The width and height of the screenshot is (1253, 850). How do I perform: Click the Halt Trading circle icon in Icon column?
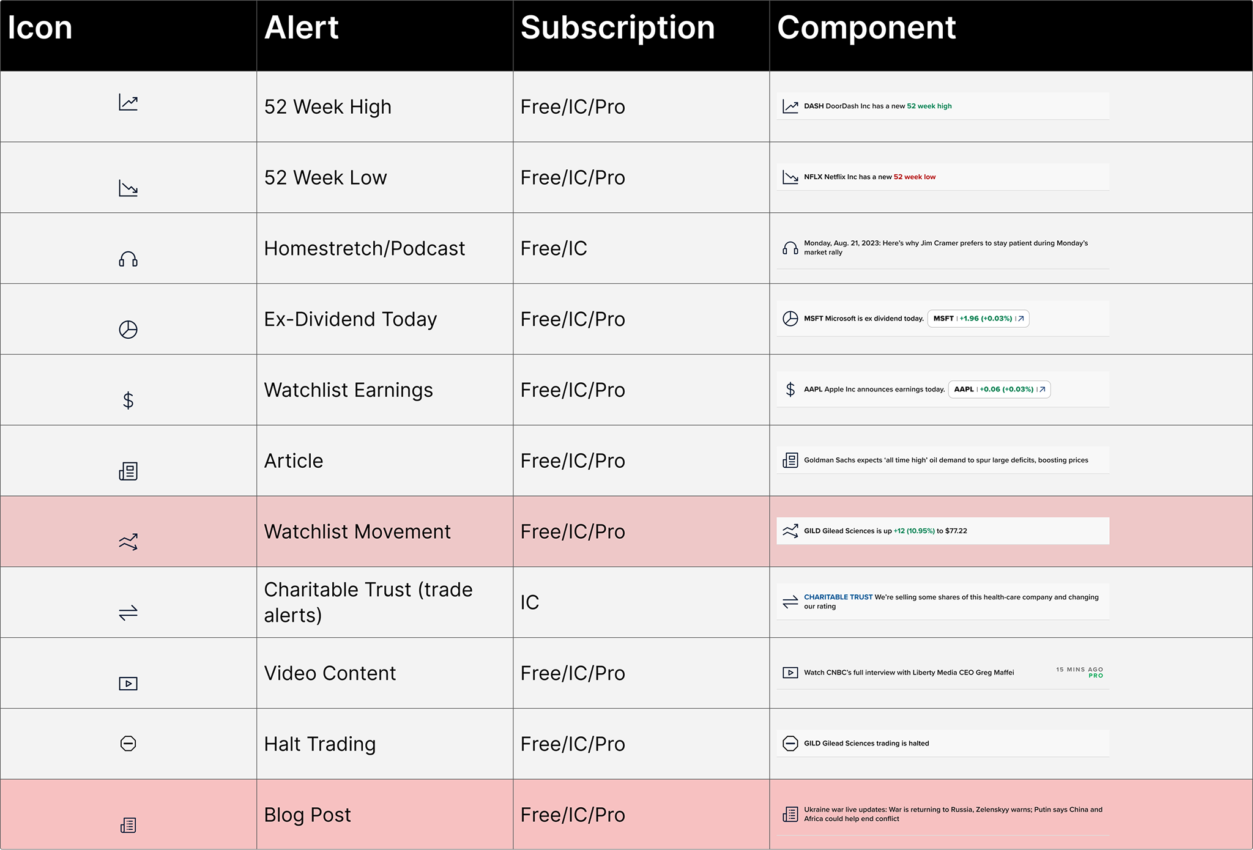[x=128, y=744]
